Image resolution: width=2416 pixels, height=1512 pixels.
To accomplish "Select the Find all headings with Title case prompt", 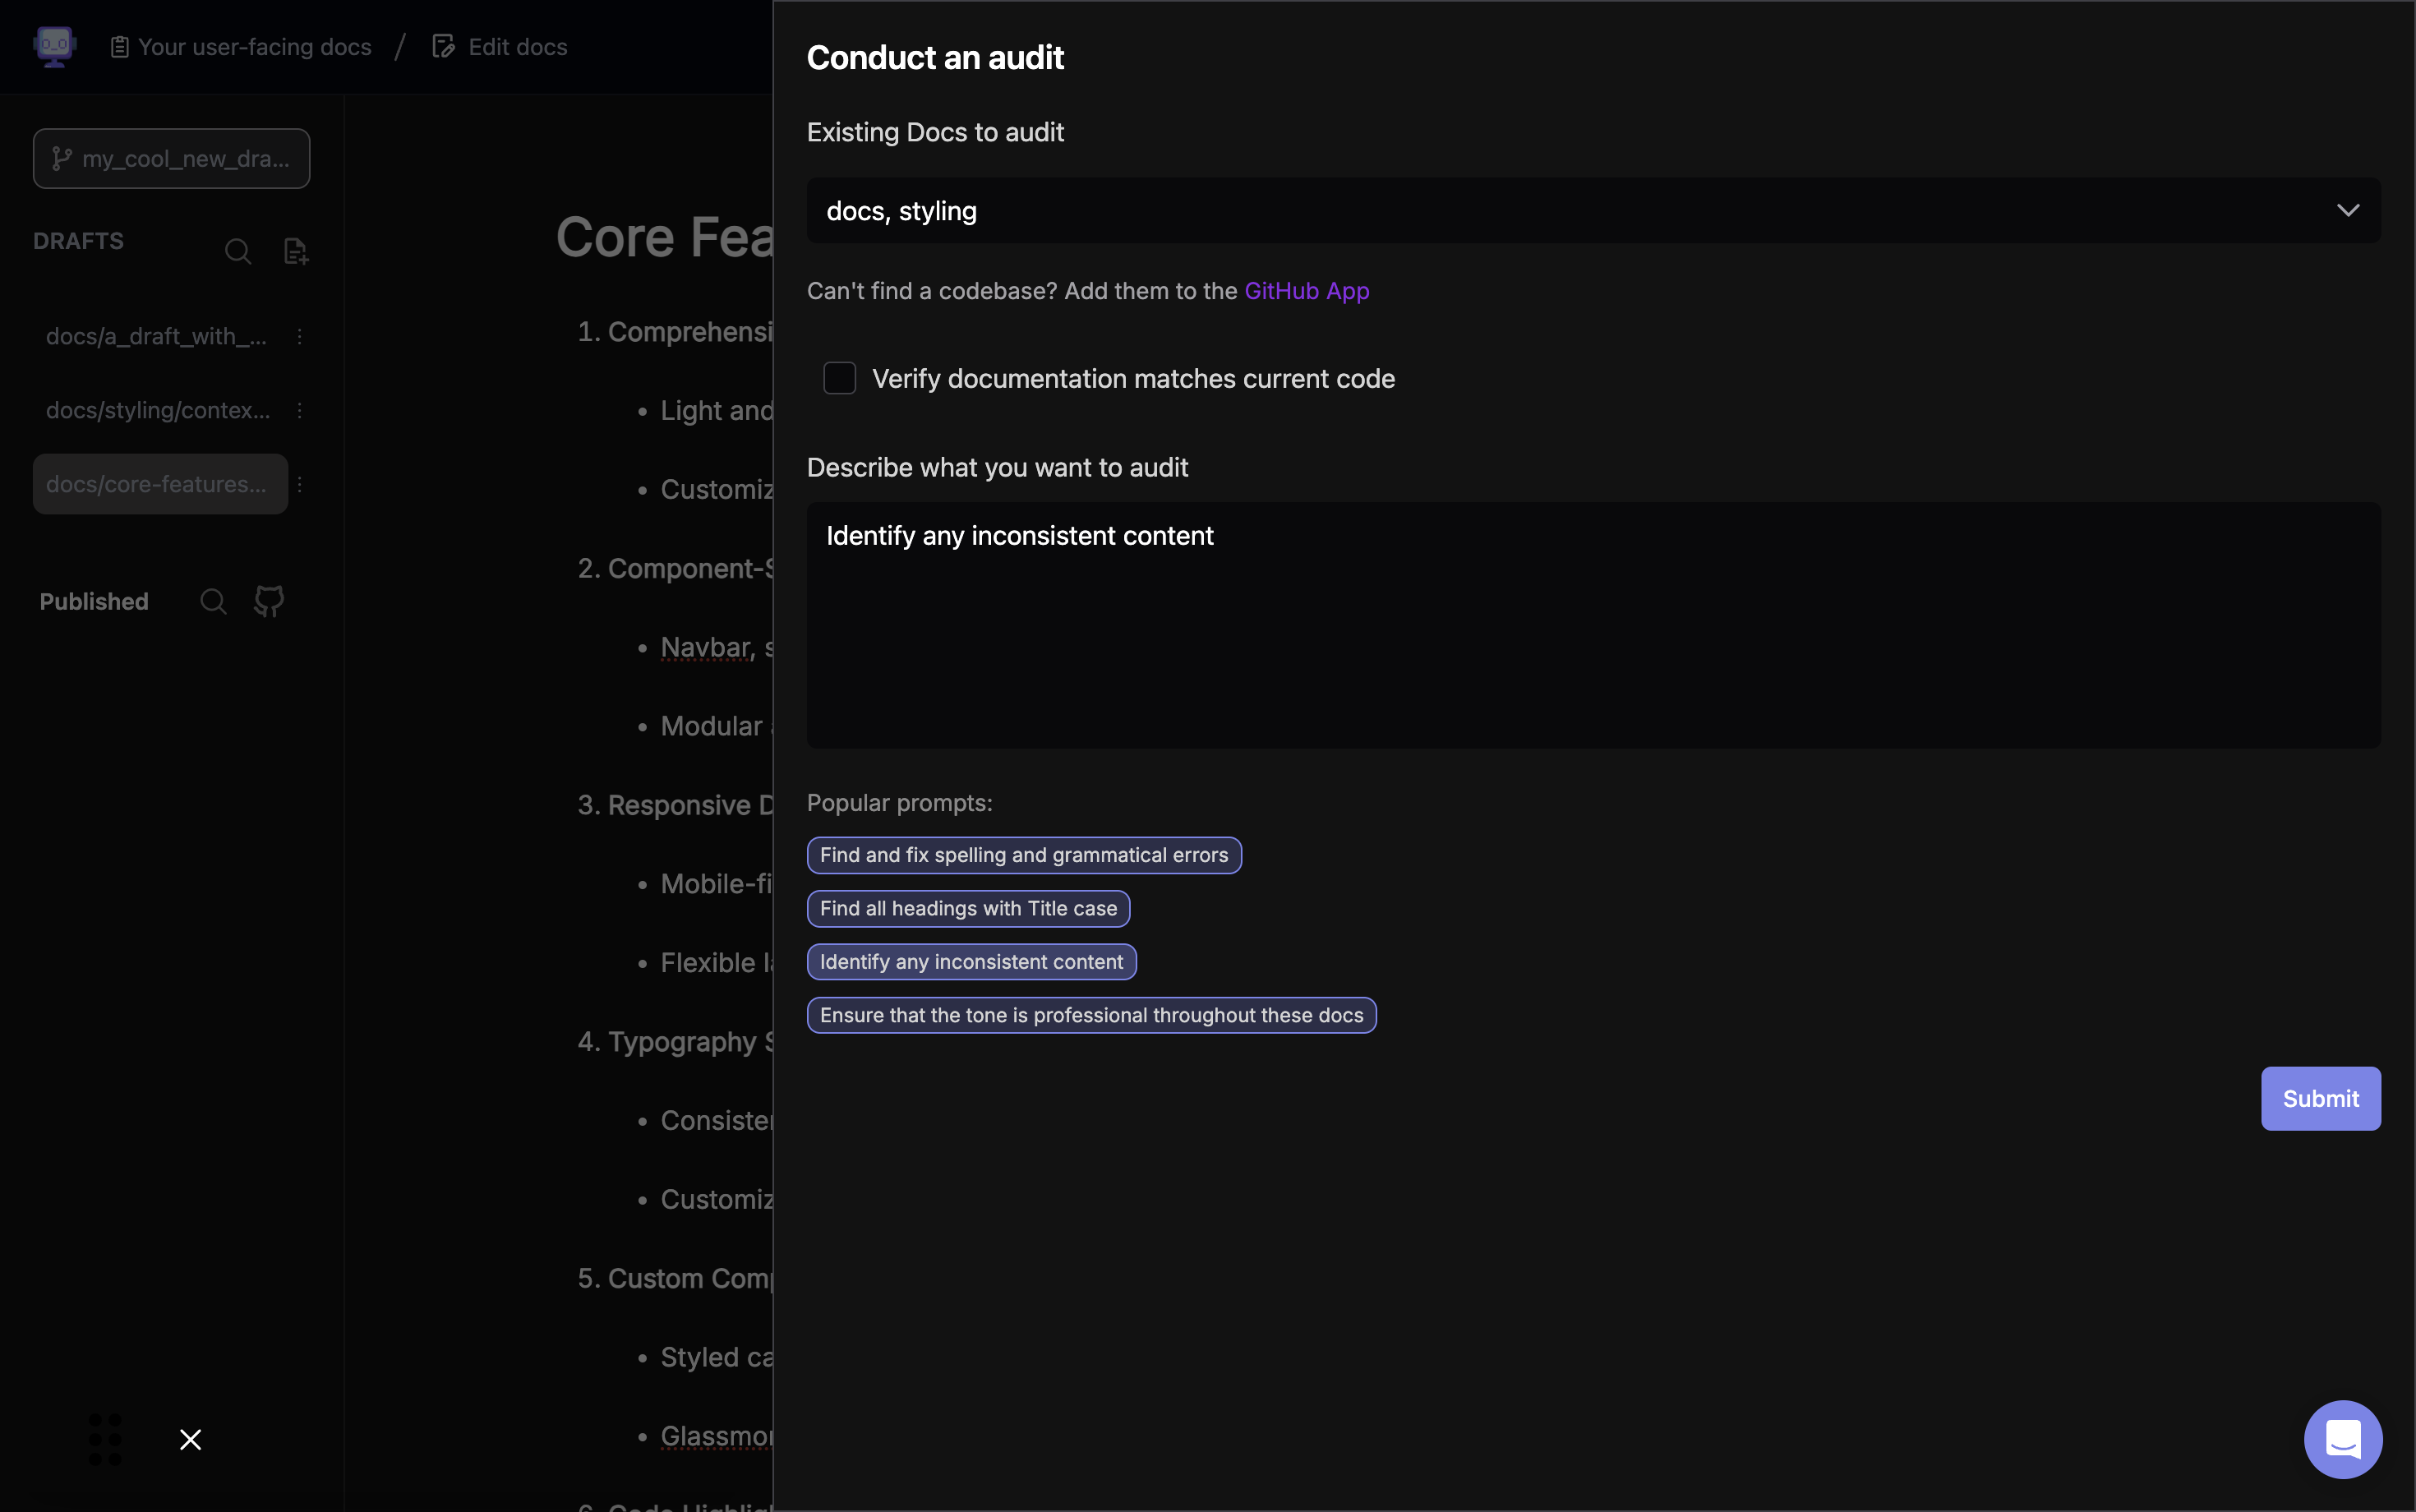I will pos(968,908).
